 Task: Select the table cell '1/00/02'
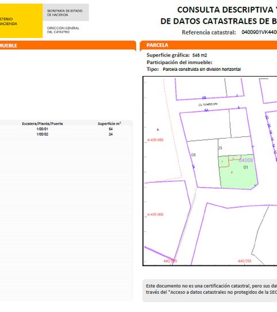click(43, 134)
